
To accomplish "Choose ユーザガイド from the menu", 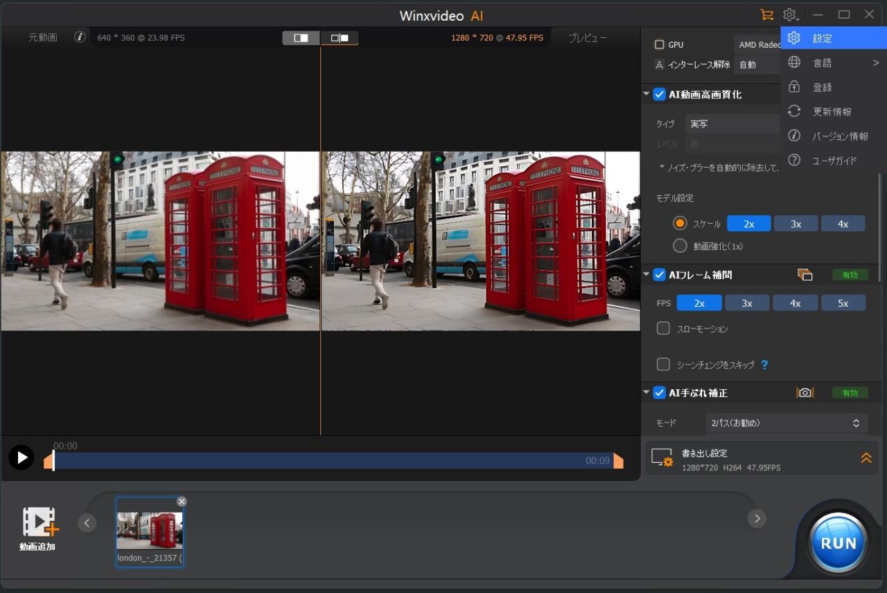I will pyautogui.click(x=834, y=160).
